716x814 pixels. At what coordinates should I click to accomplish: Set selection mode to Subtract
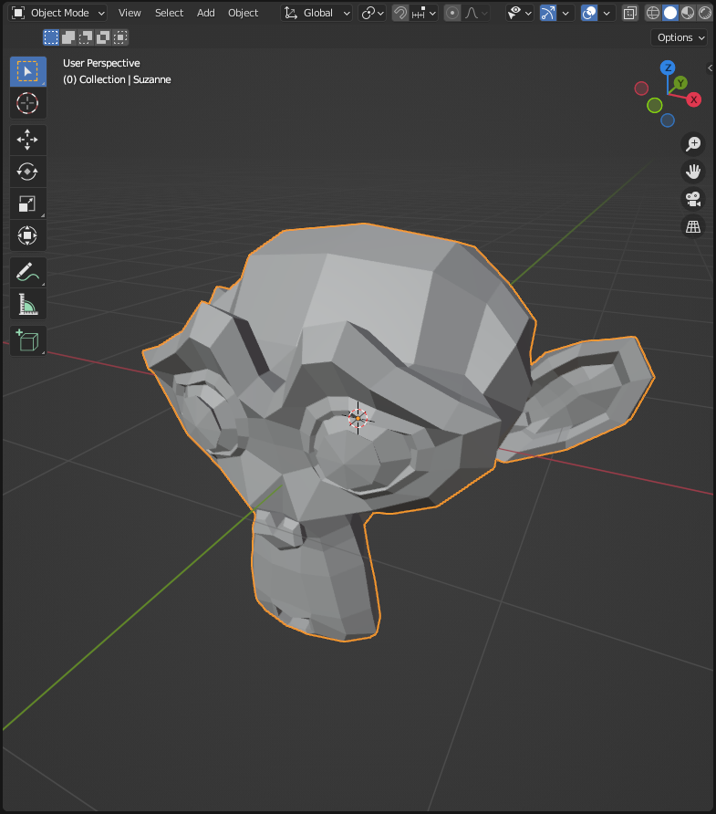86,37
